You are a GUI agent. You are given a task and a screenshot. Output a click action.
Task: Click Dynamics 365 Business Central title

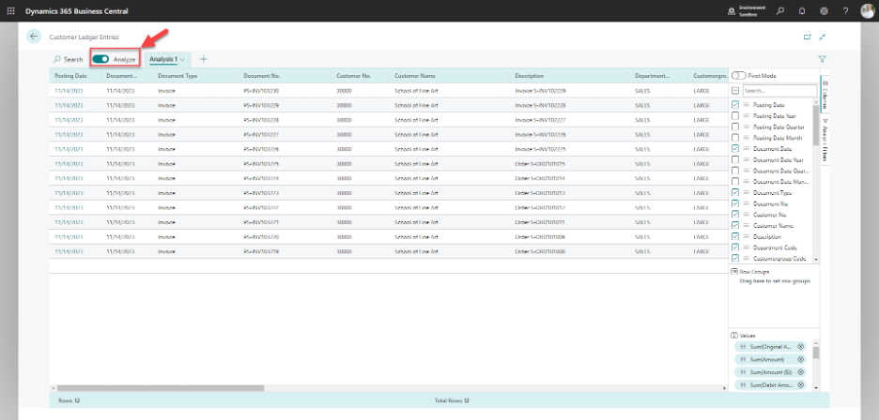tap(76, 10)
